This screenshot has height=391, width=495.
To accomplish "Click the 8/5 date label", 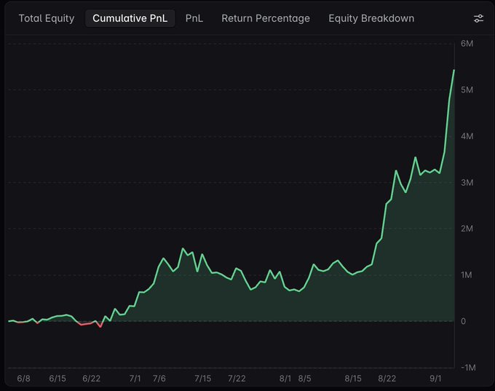I will tap(304, 379).
